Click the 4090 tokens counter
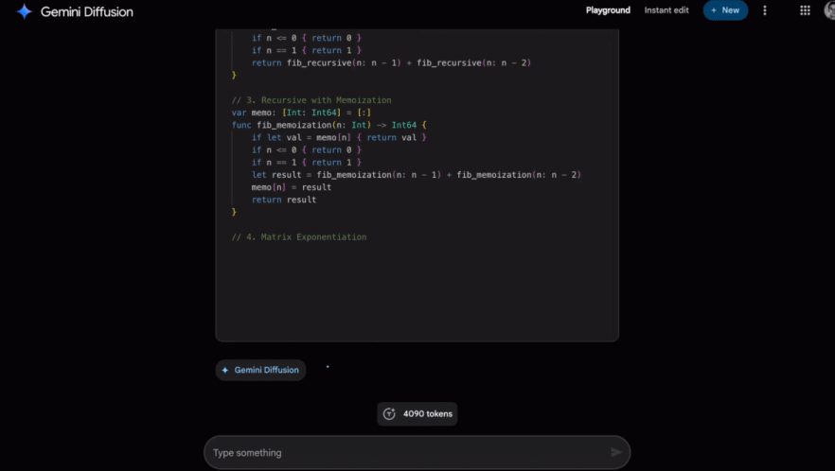 pyautogui.click(x=417, y=413)
